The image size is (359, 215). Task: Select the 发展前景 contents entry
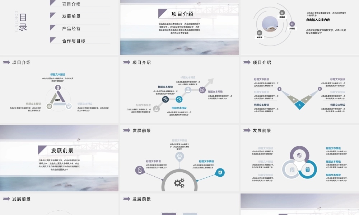pyautogui.click(x=71, y=16)
